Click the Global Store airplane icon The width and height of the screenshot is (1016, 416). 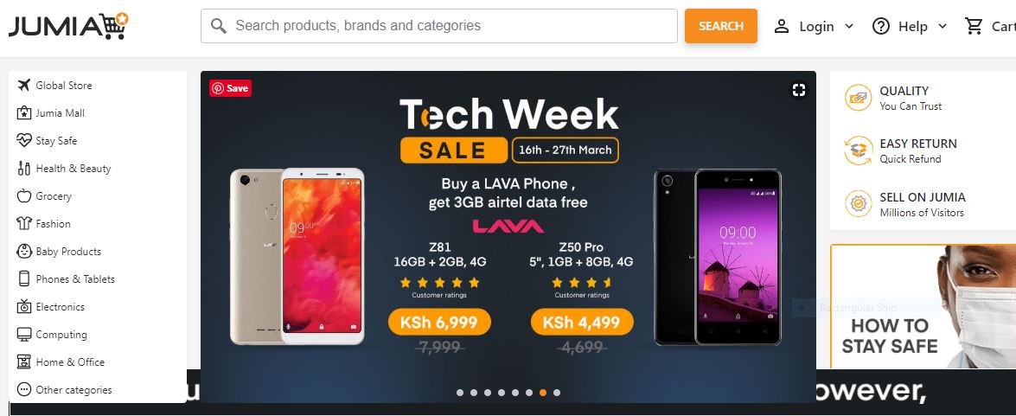coord(24,85)
